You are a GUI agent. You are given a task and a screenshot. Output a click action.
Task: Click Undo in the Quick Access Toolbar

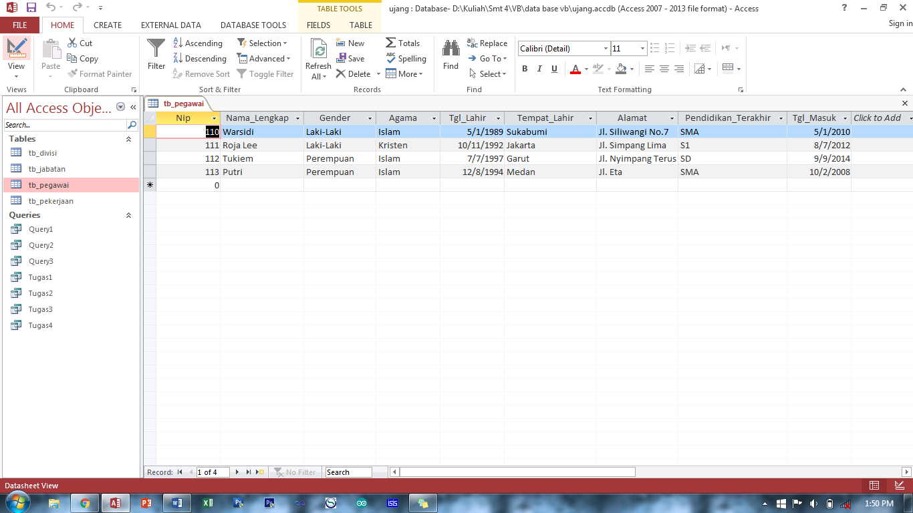click(51, 8)
